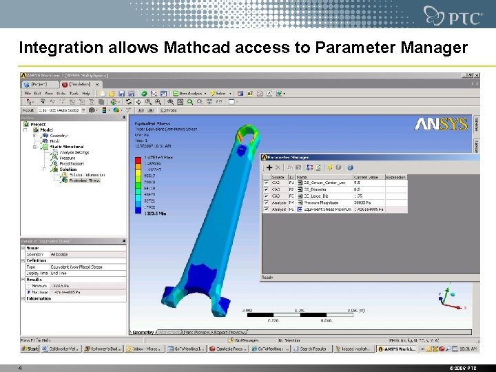Image resolution: width=496 pixels, height=372 pixels.
Task: Open the Solve dropdown arrow
Action: 230,94
